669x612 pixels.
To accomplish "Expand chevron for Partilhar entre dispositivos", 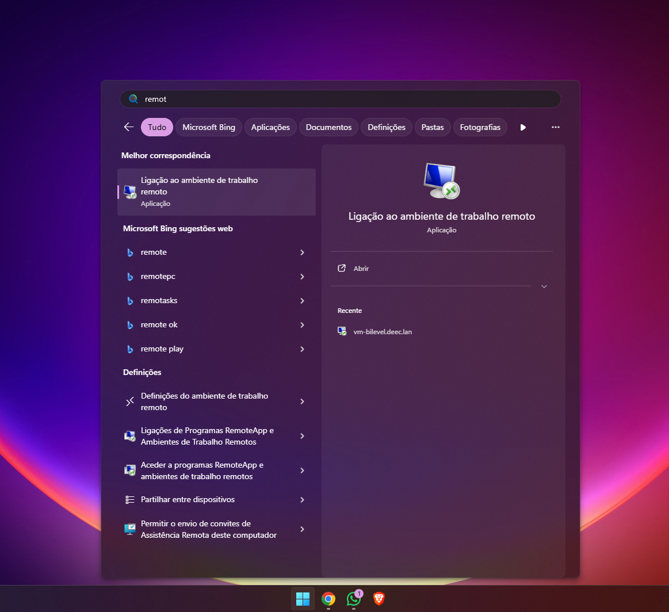I will [302, 500].
